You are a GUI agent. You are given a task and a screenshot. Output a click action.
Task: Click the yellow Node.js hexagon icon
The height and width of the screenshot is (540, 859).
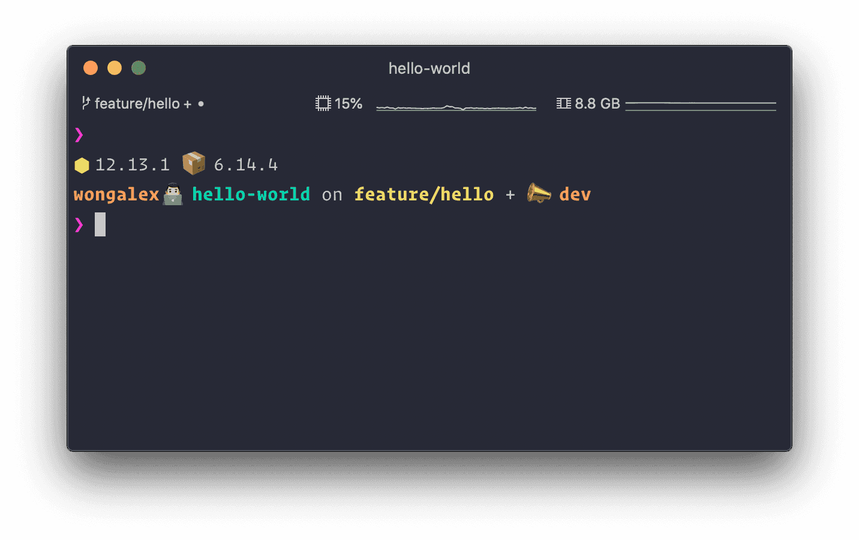[82, 165]
